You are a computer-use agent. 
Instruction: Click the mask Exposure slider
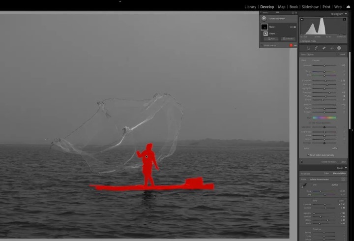pyautogui.click(x=324, y=81)
